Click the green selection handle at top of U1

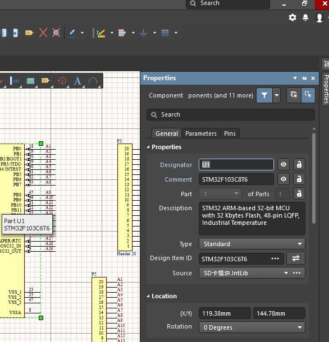pos(41,144)
